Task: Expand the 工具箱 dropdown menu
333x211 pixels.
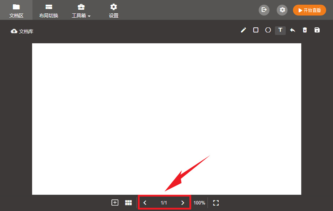Action: [x=81, y=10]
